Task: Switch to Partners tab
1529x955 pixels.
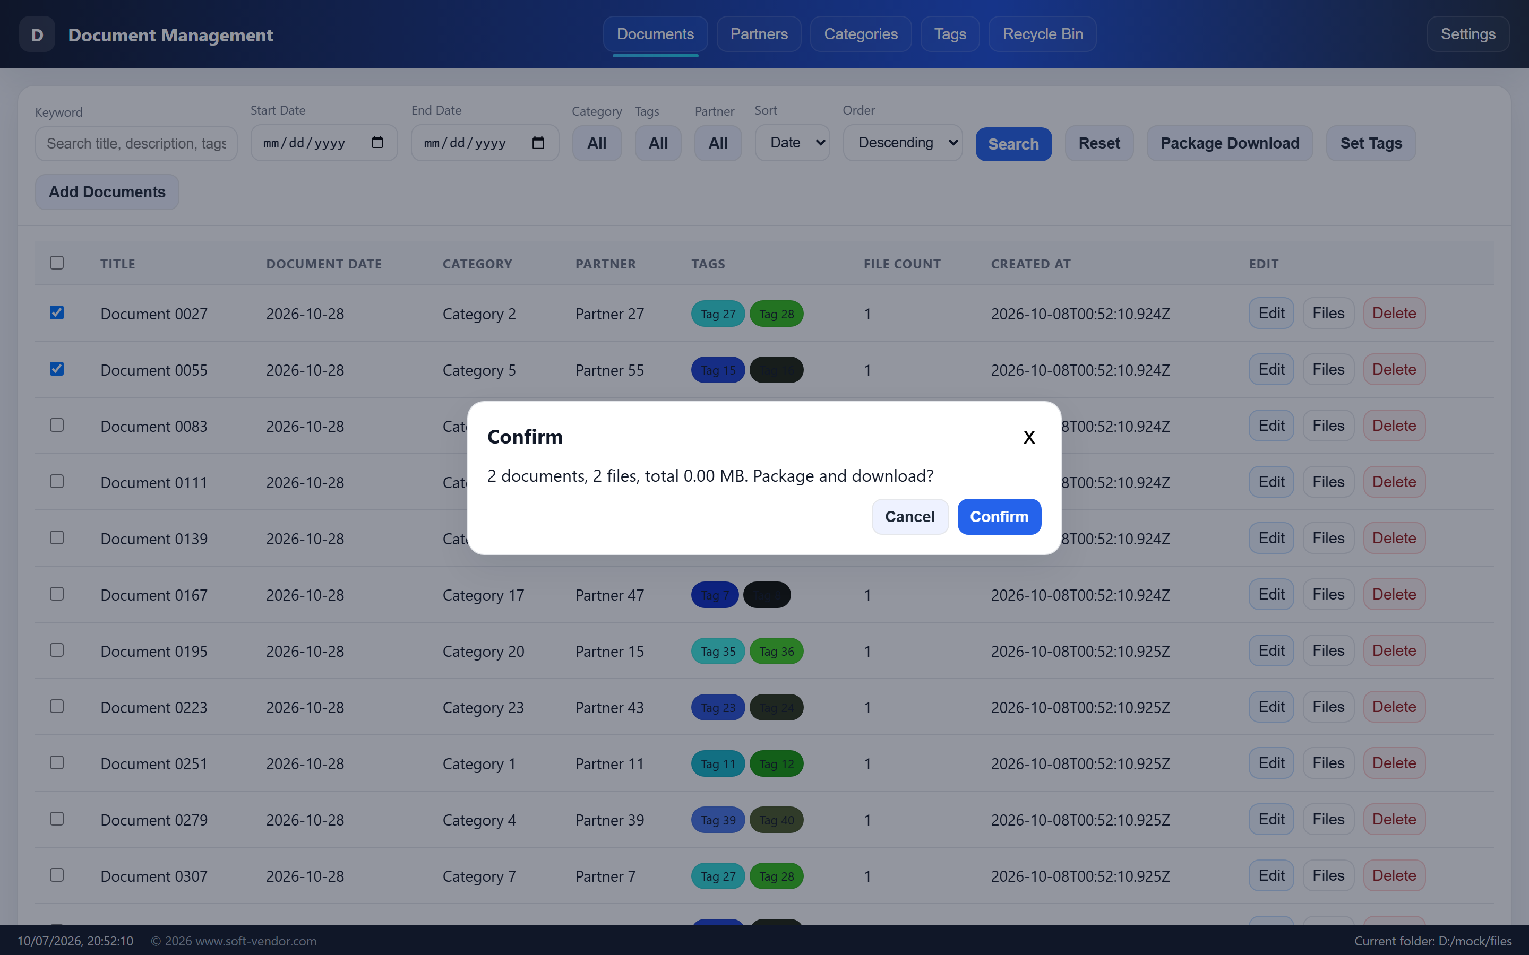Action: [759, 34]
